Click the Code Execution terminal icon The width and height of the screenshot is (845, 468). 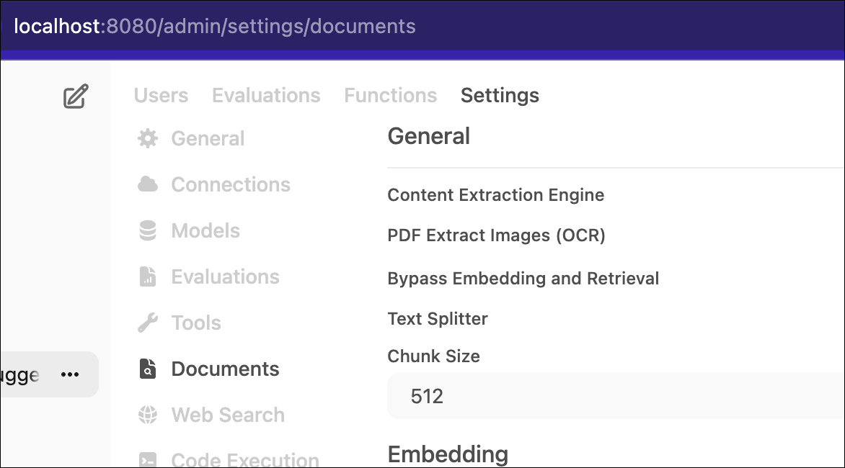coord(148,460)
